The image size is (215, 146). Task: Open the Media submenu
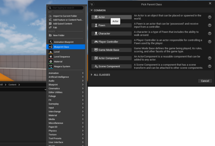(66, 119)
